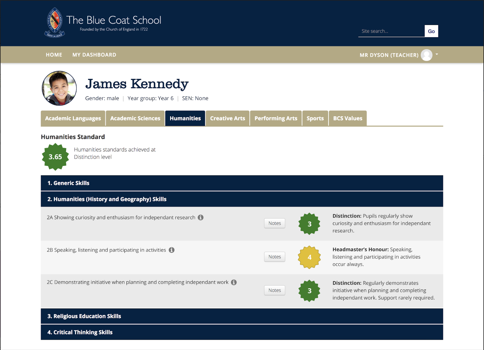Click the green 3 badge for skill 2A
Screen dimensions: 484x350
pos(309,224)
